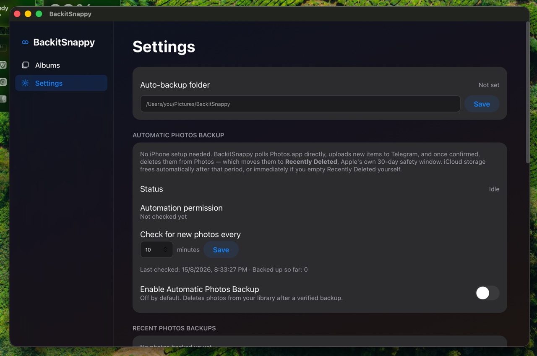Image resolution: width=537 pixels, height=356 pixels.
Task: Click the "Not set" folder status text
Action: tap(489, 85)
